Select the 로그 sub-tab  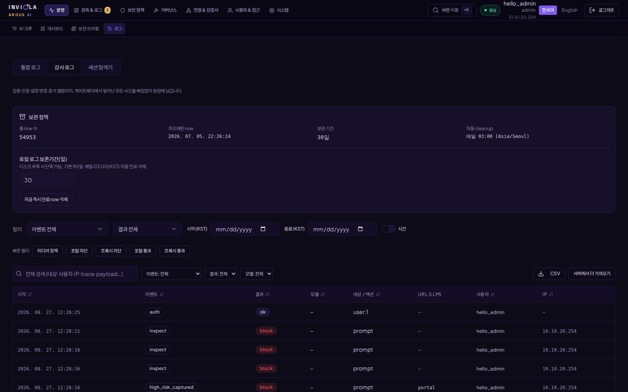click(x=115, y=29)
